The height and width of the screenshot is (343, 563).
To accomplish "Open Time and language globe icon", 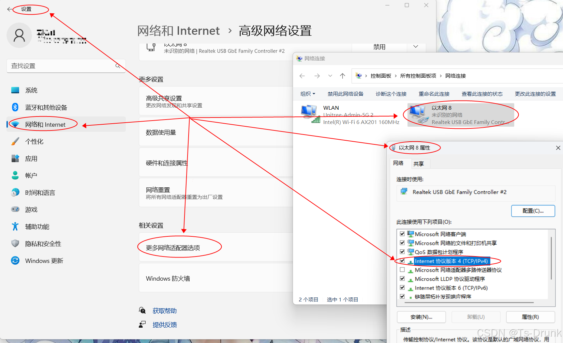I will point(15,192).
